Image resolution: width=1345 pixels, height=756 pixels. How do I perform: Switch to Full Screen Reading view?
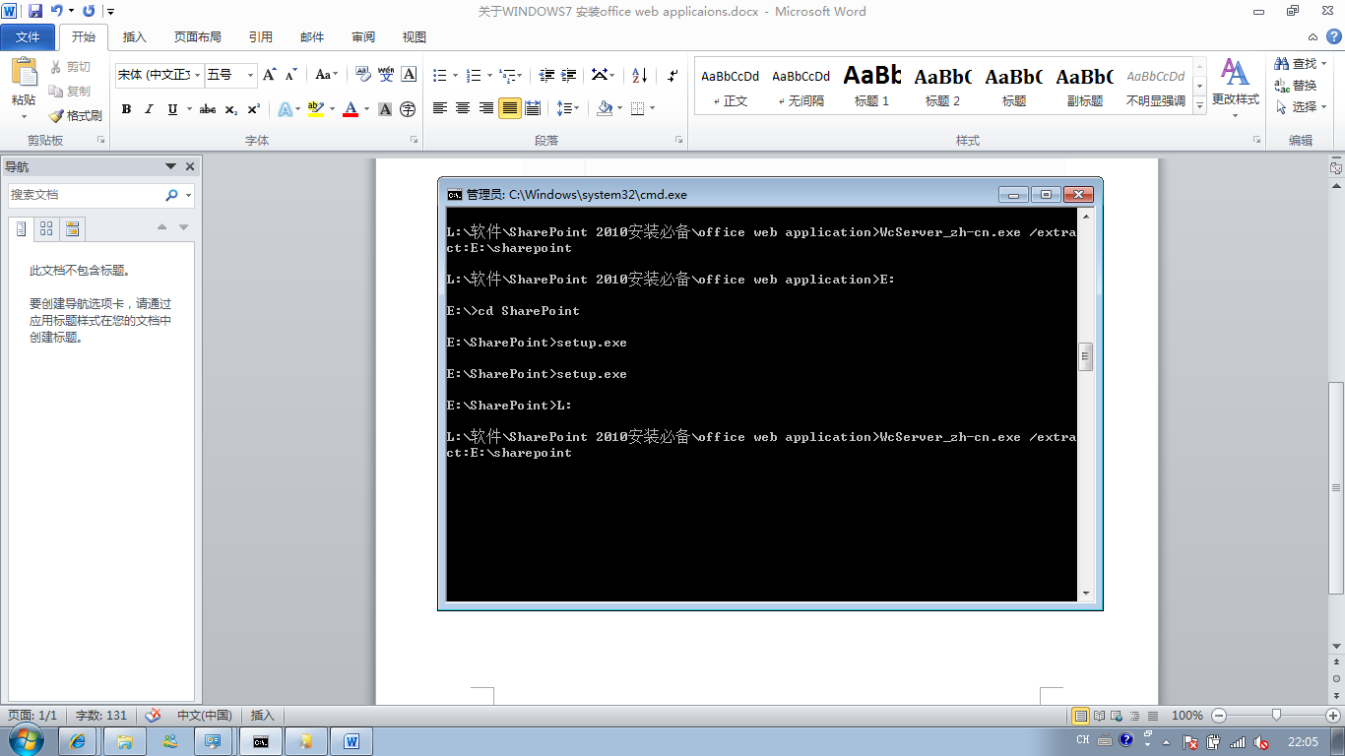point(1099,716)
